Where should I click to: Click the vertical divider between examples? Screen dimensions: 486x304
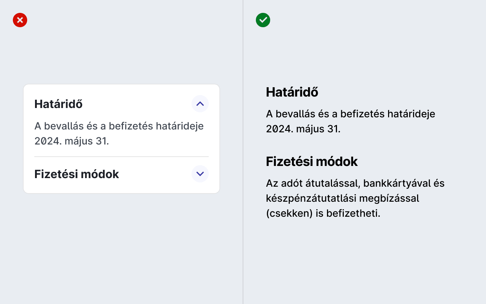point(243,152)
